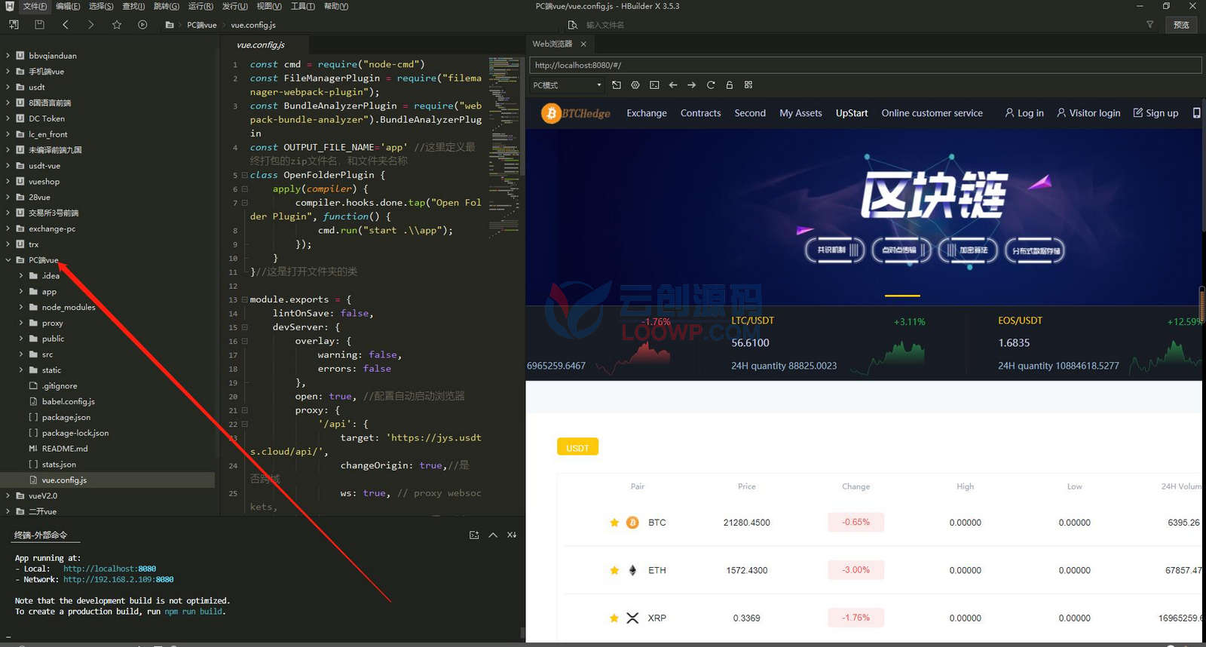Select the Web浏览器 tab
This screenshot has height=647, width=1206.
tap(552, 44)
